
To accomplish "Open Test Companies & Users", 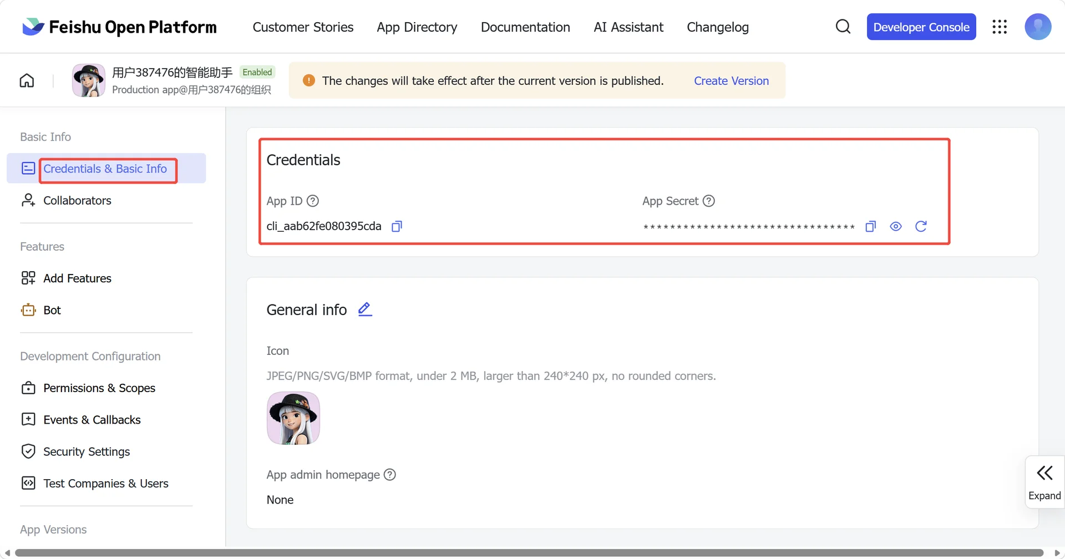I will click(106, 483).
